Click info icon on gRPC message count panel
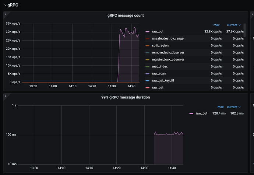The width and height of the screenshot is (254, 175). coord(6,14)
